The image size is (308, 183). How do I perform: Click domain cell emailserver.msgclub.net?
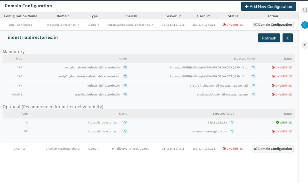tap(63, 149)
